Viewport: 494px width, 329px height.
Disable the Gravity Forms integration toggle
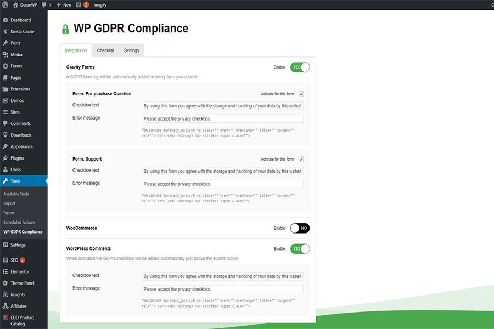pyautogui.click(x=300, y=67)
